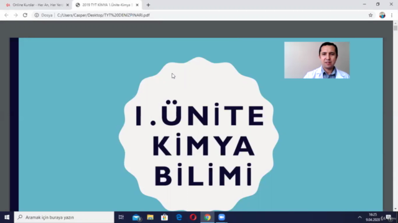Select the 2019 TYT KİMYA 1.Ünite tab
Image resolution: width=398 pixels, height=223 pixels.
106,5
